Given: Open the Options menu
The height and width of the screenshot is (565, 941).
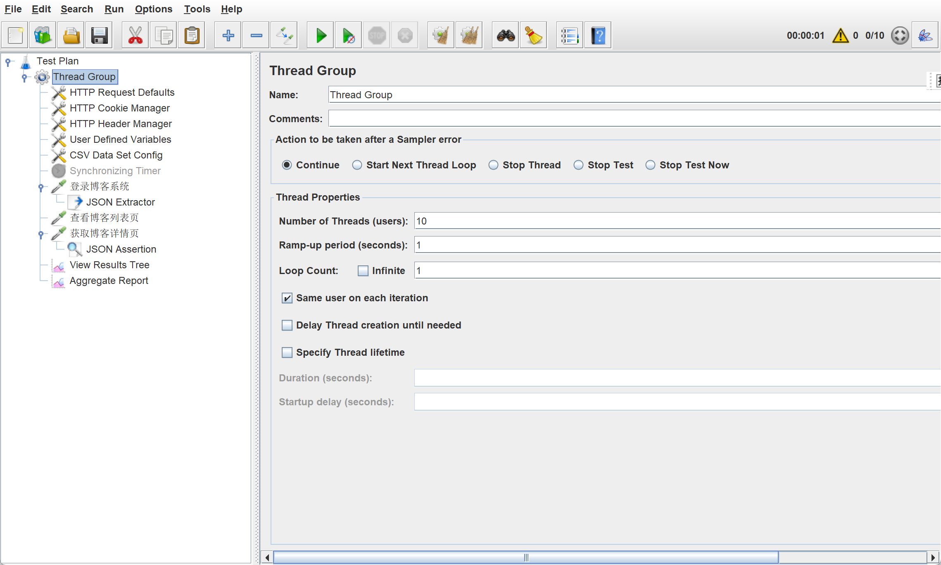Looking at the screenshot, I should tap(153, 9).
